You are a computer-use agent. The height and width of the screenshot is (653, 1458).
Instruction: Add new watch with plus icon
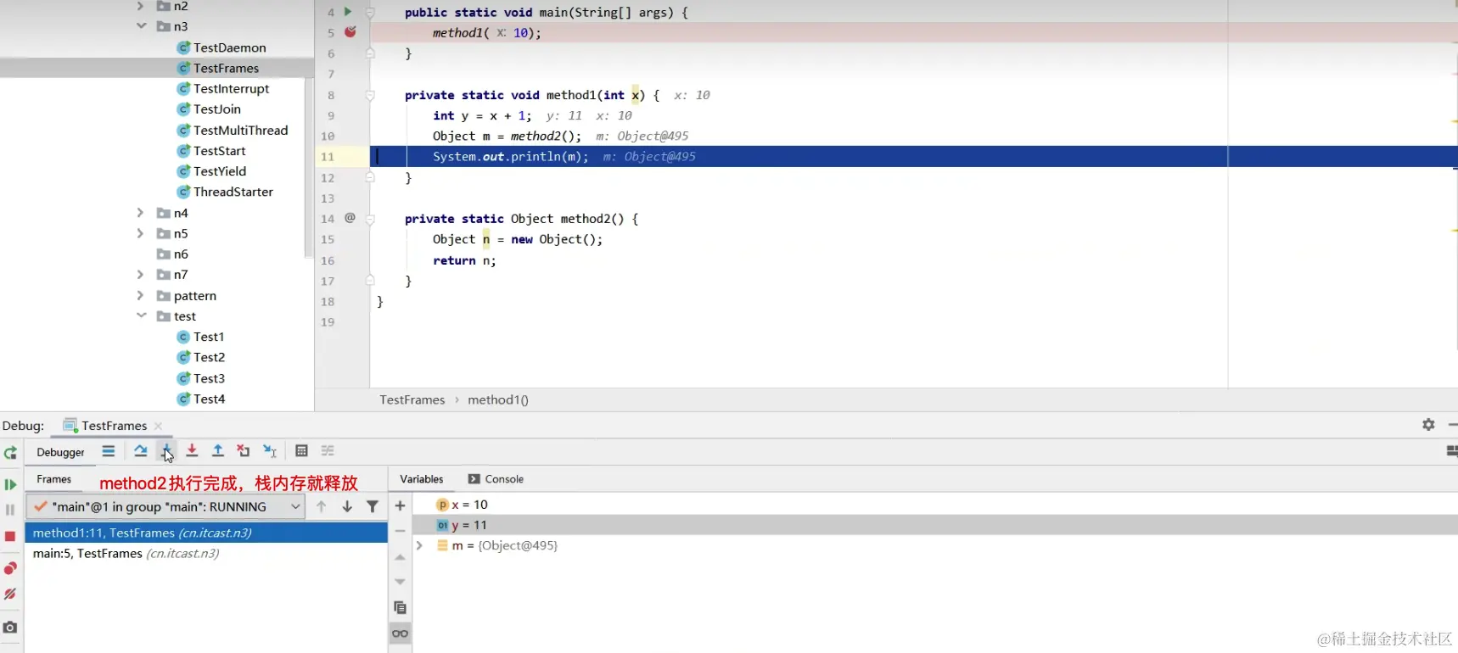pos(400,505)
